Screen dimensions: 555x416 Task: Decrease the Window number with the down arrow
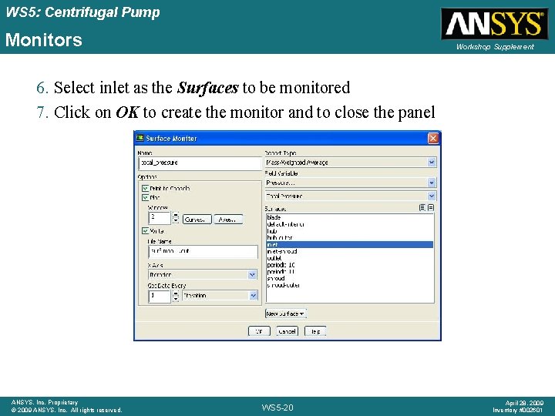point(176,221)
